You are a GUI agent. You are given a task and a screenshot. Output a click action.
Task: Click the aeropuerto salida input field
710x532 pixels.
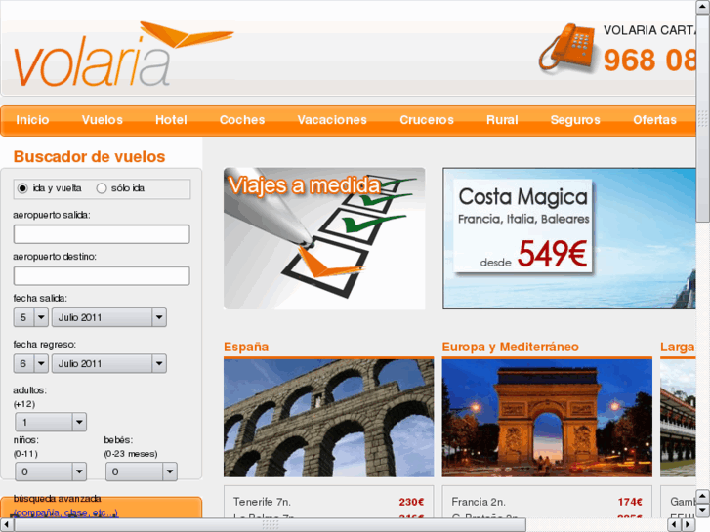pos(102,234)
